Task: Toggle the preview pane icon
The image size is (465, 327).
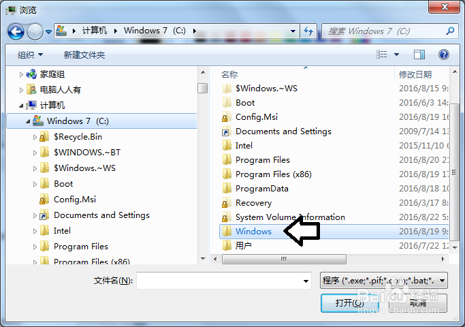Action: [419, 54]
